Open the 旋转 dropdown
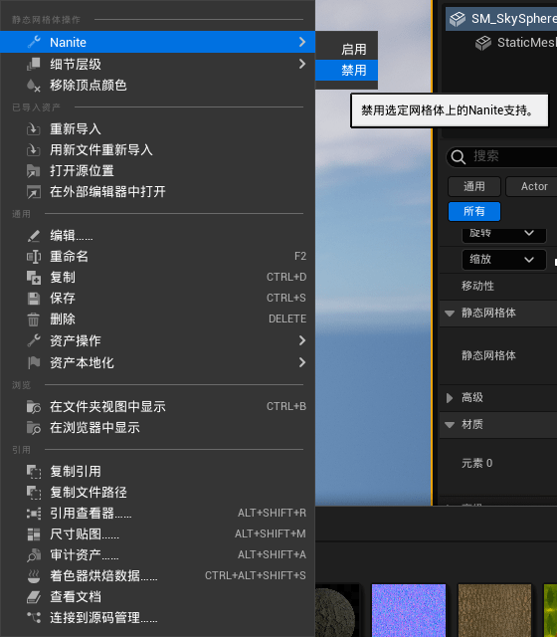Image resolution: width=557 pixels, height=637 pixels. 504,233
